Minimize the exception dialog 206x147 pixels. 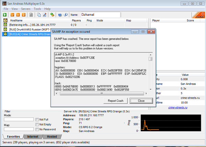click(135, 32)
